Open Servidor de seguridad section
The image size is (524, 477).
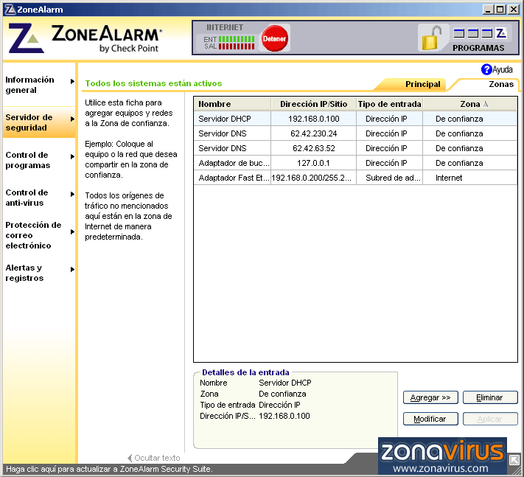(x=29, y=122)
